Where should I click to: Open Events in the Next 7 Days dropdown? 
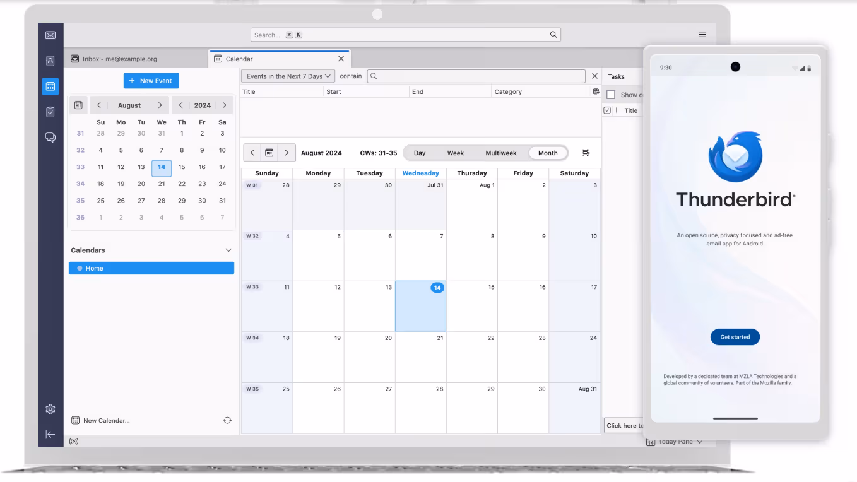[288, 76]
